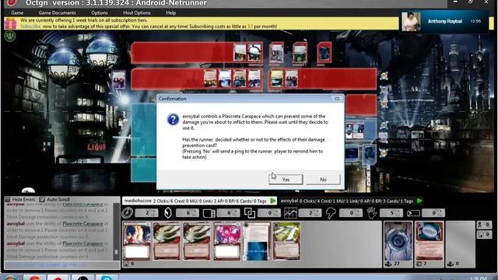Open the Options menu

[100, 12]
